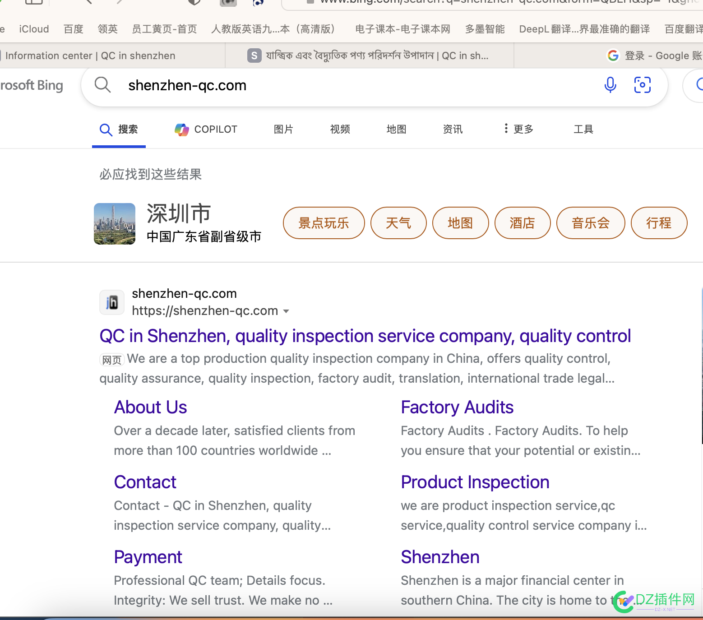Switch to the Bengali QC in shenzhen browser tab

click(x=370, y=56)
